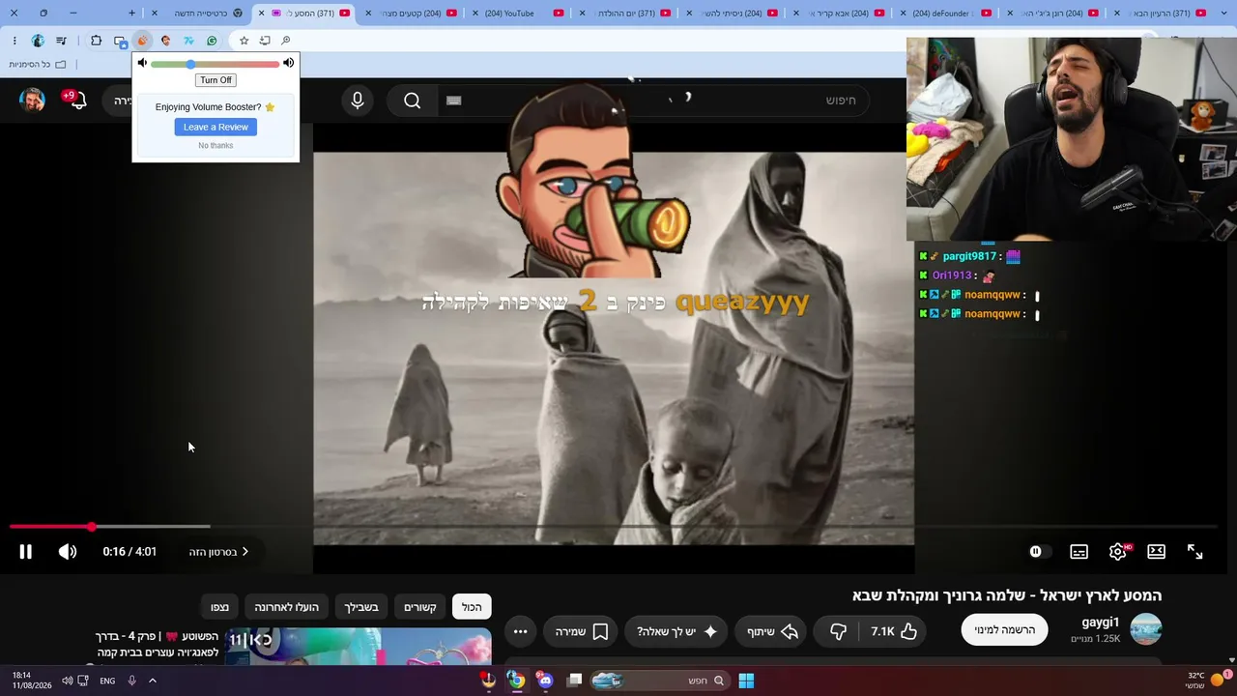Open the Chrome profile avatar
The height and width of the screenshot is (696, 1237).
38,41
